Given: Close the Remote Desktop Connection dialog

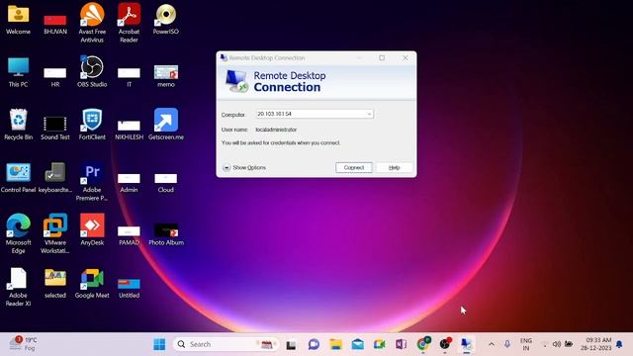Looking at the screenshot, I should coord(406,58).
